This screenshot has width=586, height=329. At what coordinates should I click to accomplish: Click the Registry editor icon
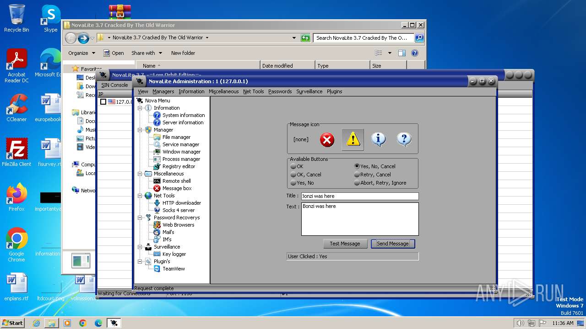coord(157,166)
